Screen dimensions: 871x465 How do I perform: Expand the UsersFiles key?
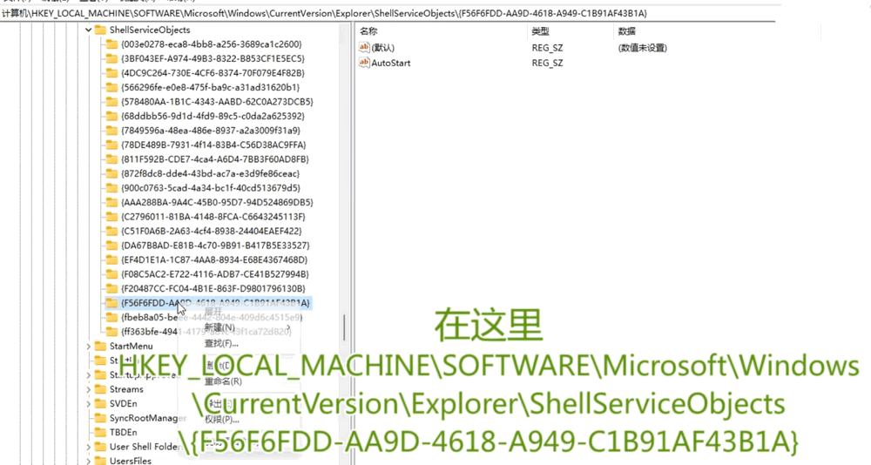(x=88, y=461)
